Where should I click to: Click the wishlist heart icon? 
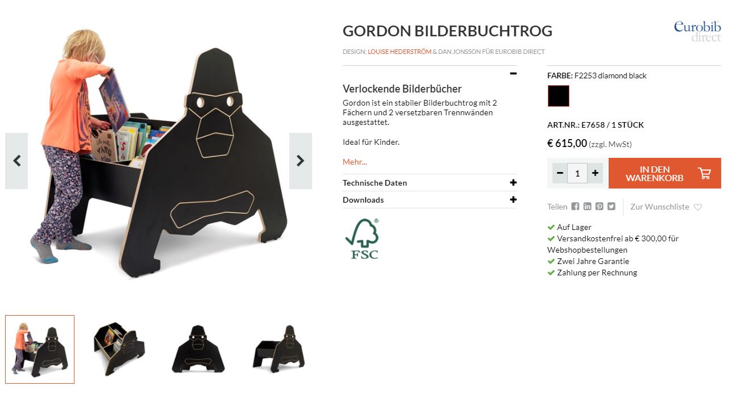coord(698,207)
